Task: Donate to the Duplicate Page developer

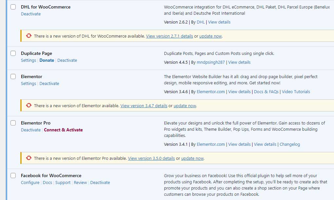Action: (x=46, y=60)
